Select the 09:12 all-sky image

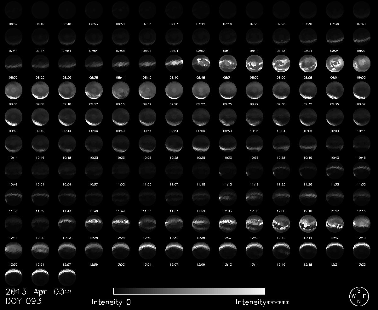coord(94,90)
